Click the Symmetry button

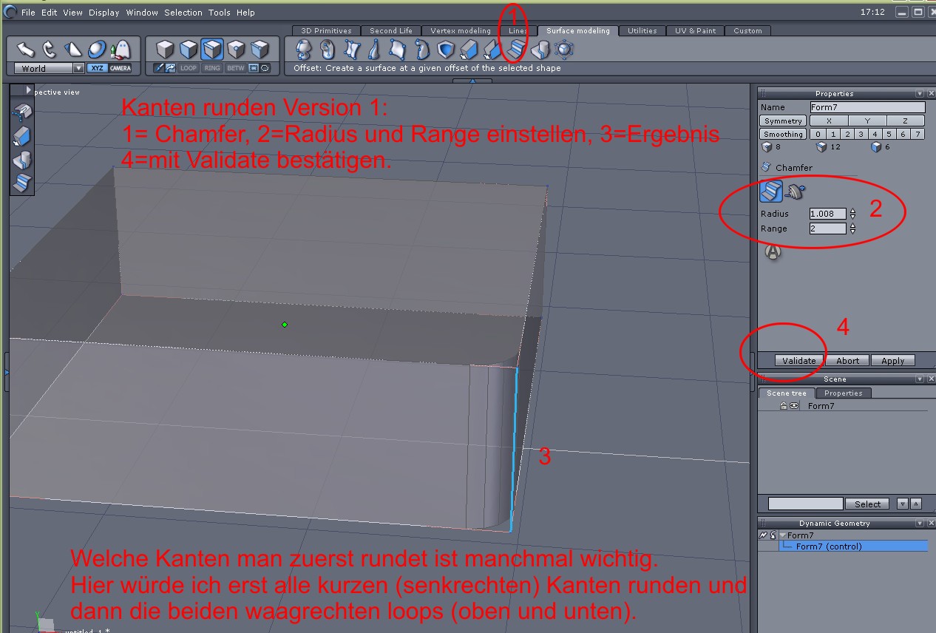click(783, 121)
